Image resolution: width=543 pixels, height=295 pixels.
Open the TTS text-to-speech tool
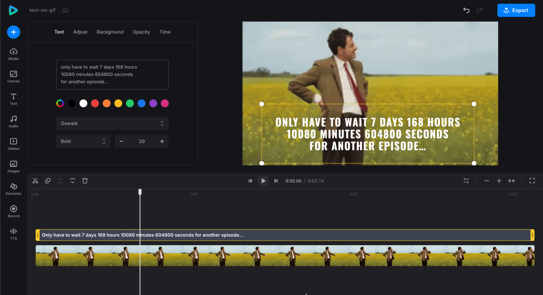pos(14,234)
